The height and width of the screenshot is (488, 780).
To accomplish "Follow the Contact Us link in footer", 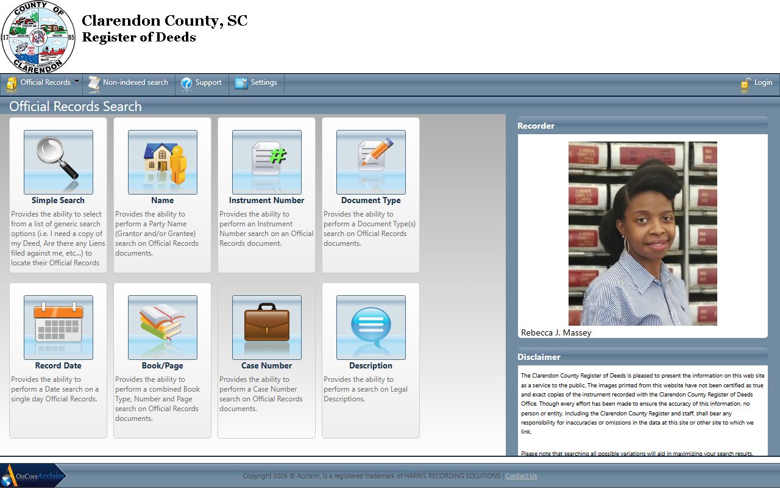I will coord(522,476).
